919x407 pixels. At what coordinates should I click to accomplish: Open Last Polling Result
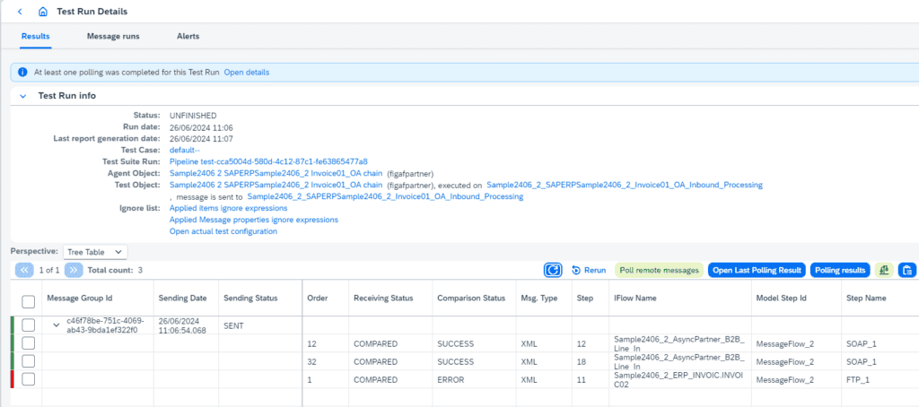(x=757, y=270)
